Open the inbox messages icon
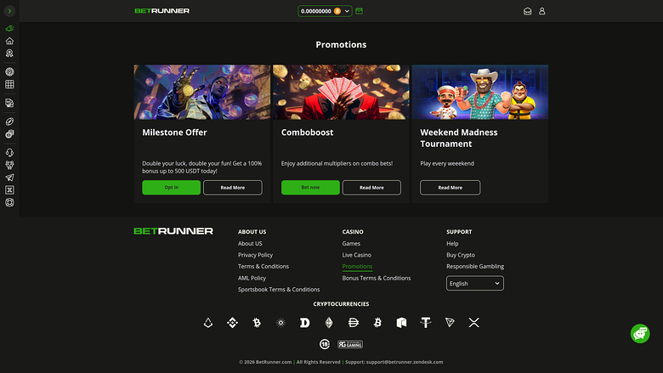 (x=527, y=11)
